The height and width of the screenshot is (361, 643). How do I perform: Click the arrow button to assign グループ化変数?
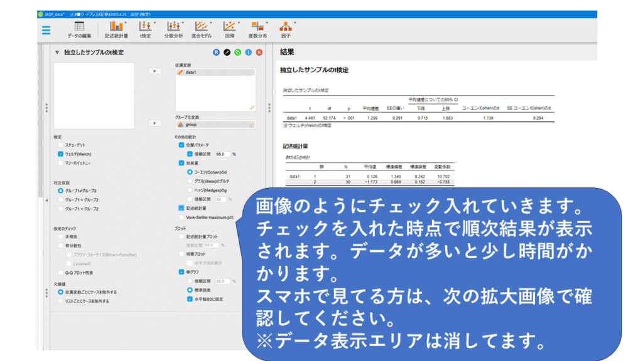(x=154, y=123)
